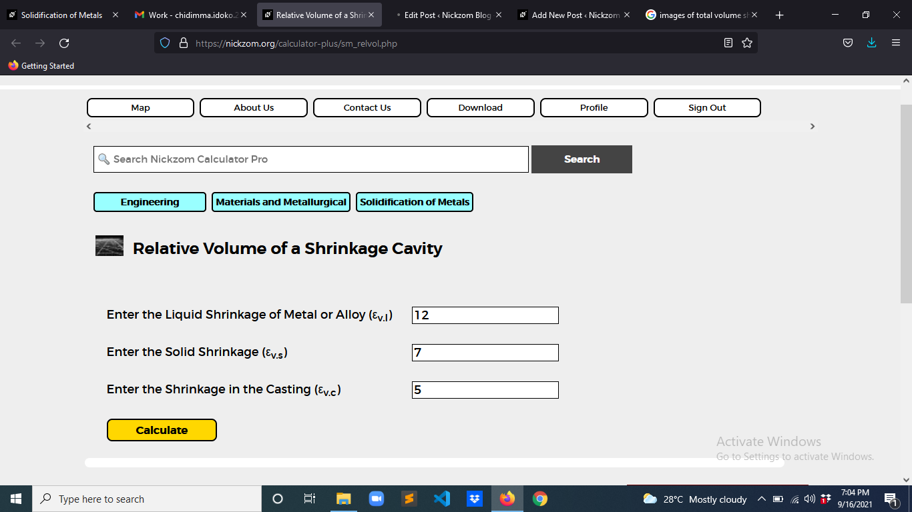The height and width of the screenshot is (512, 912).
Task: Open Sublime Text from taskbar
Action: [x=409, y=499]
